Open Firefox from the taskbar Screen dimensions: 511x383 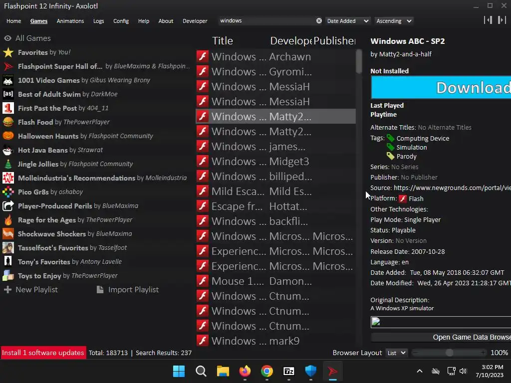(245, 371)
